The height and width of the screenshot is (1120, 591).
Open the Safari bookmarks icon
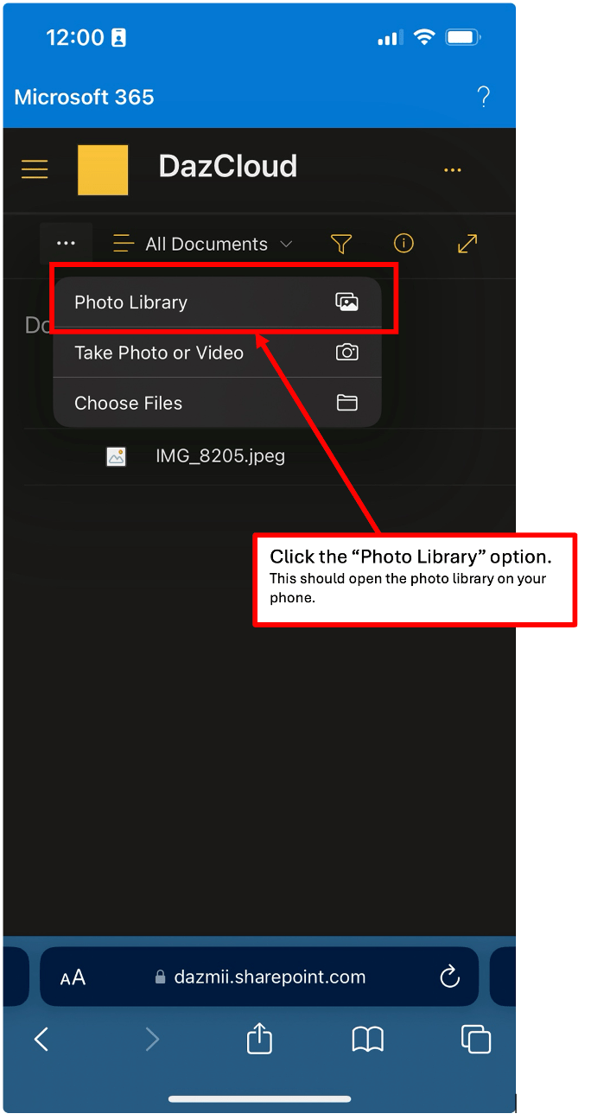(367, 1039)
